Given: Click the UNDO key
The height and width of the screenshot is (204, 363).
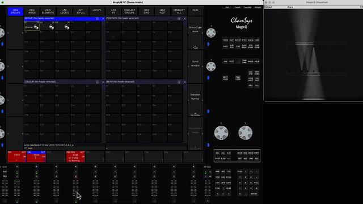Looking at the screenshot, I should point(239,153).
